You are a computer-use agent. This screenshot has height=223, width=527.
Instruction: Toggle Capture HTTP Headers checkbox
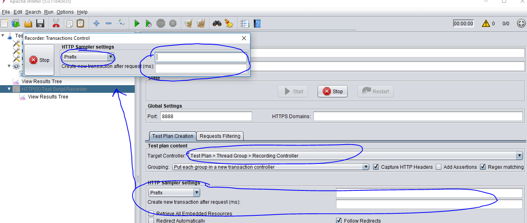(376, 167)
